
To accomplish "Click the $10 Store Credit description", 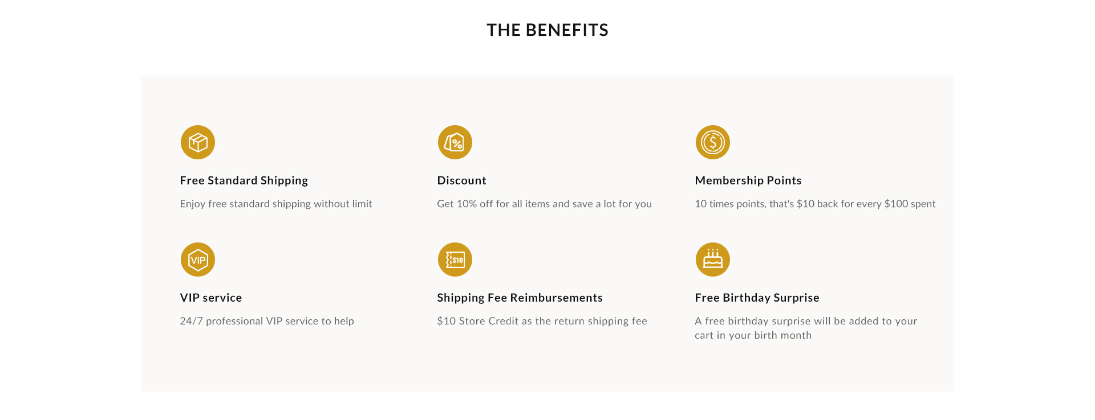I will [x=542, y=321].
